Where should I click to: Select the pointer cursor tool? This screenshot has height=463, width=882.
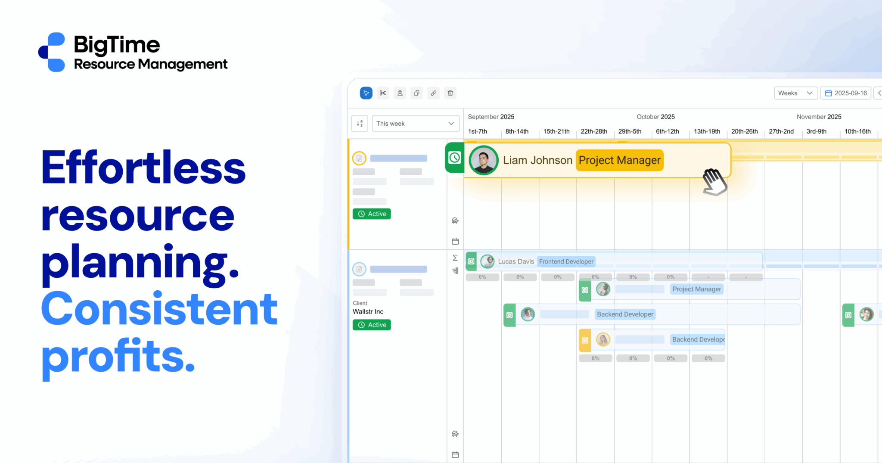(x=366, y=93)
